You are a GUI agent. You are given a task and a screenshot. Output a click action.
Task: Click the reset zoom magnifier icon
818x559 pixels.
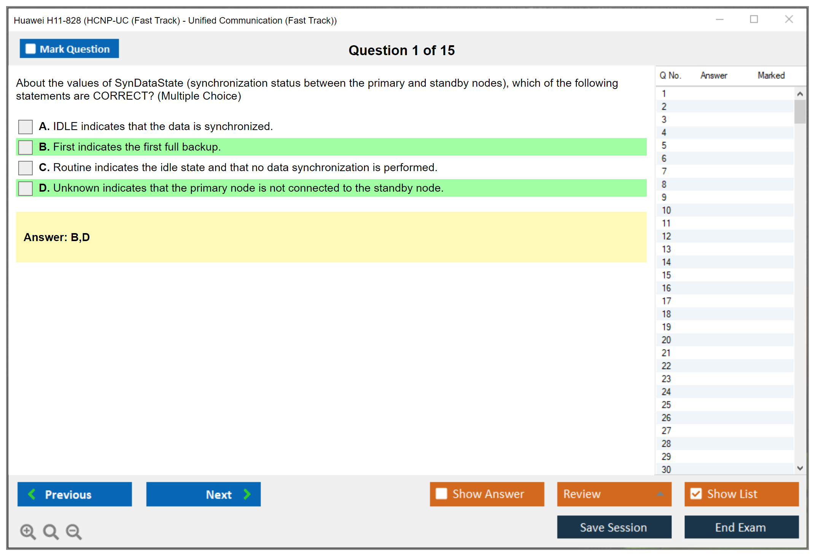[x=51, y=531]
